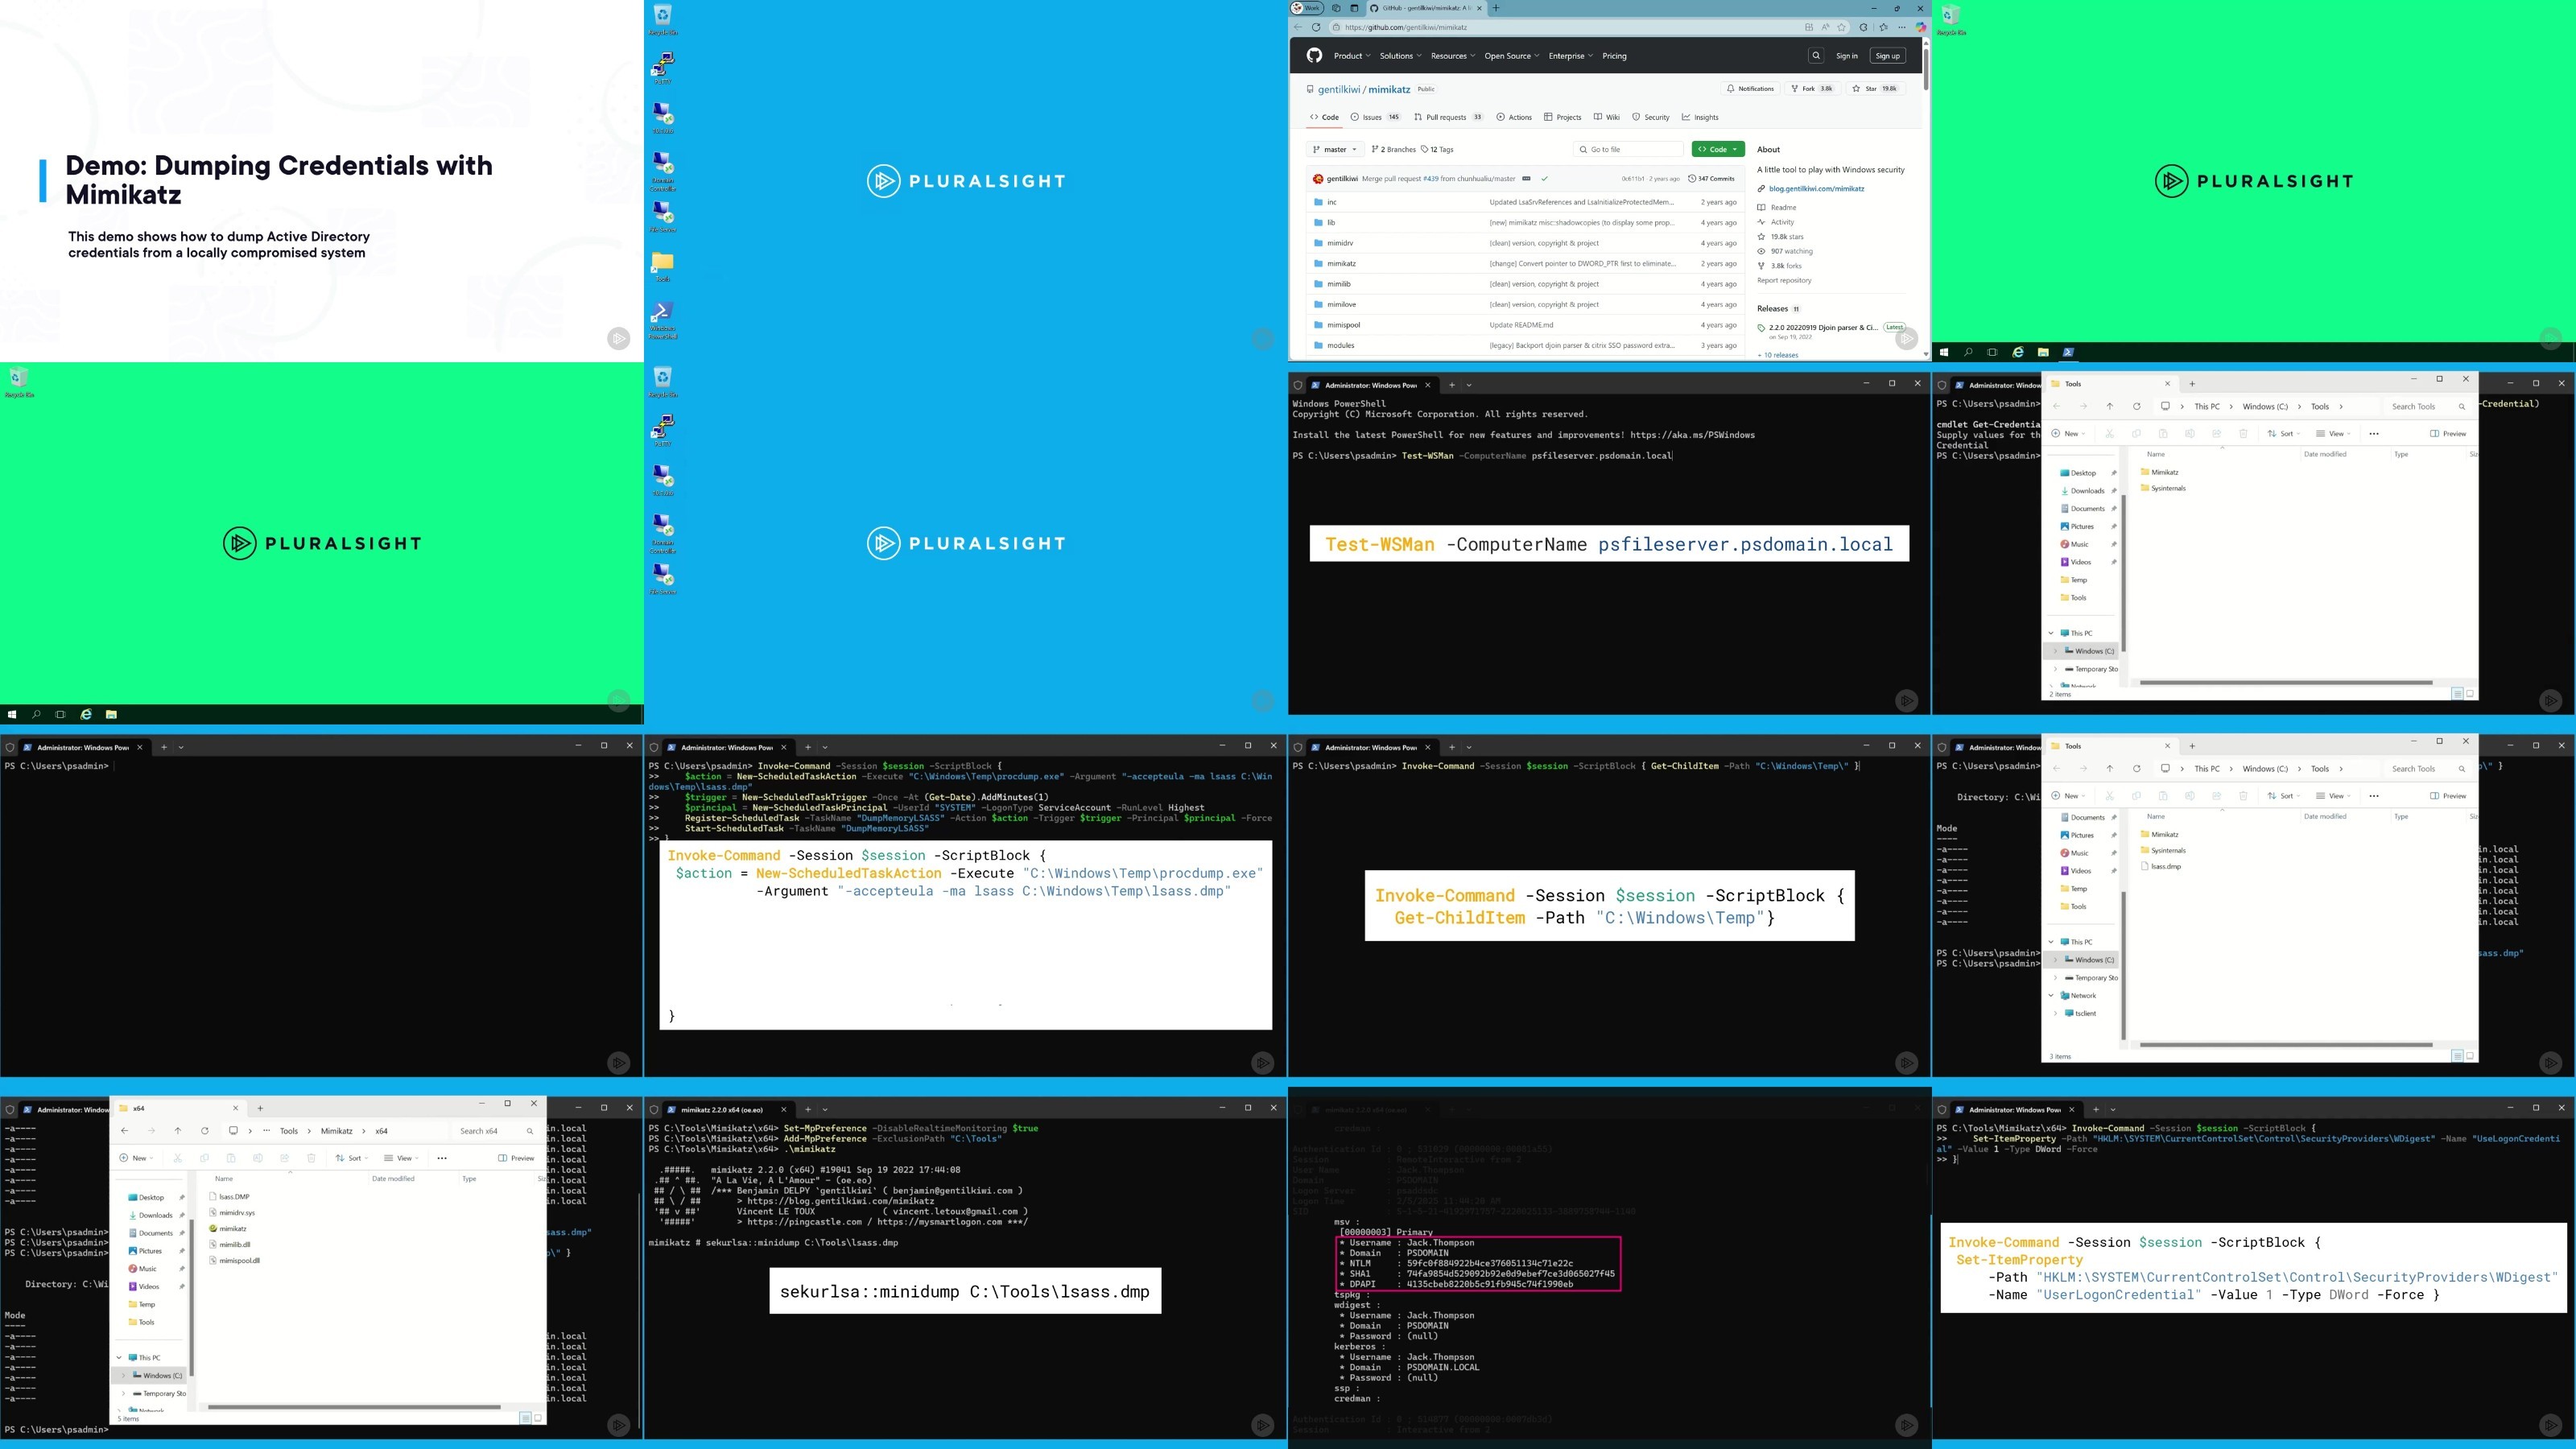Expand the commit message ellipsis on GitHub

[x=1526, y=179]
